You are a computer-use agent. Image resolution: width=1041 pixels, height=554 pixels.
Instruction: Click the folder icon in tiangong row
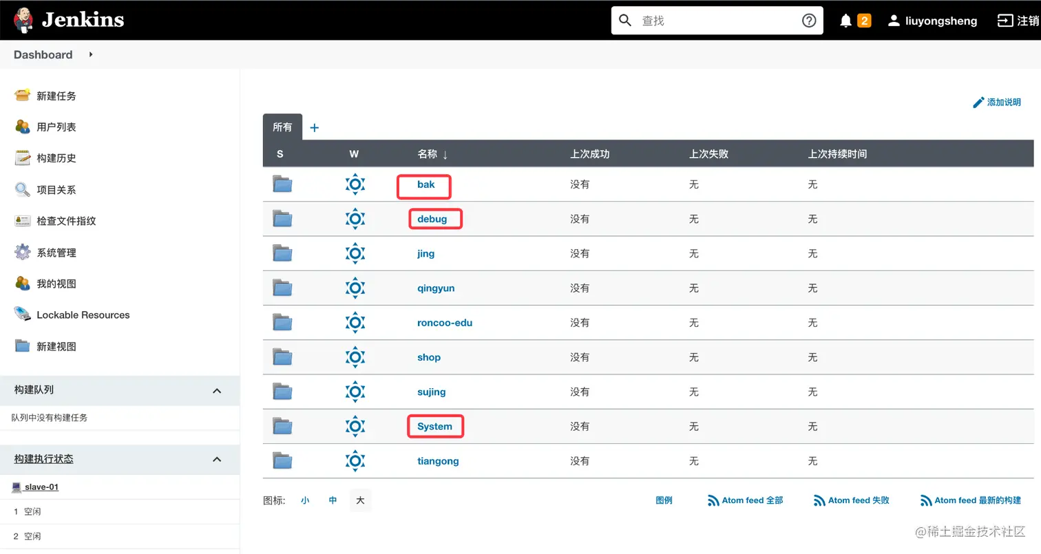point(282,460)
